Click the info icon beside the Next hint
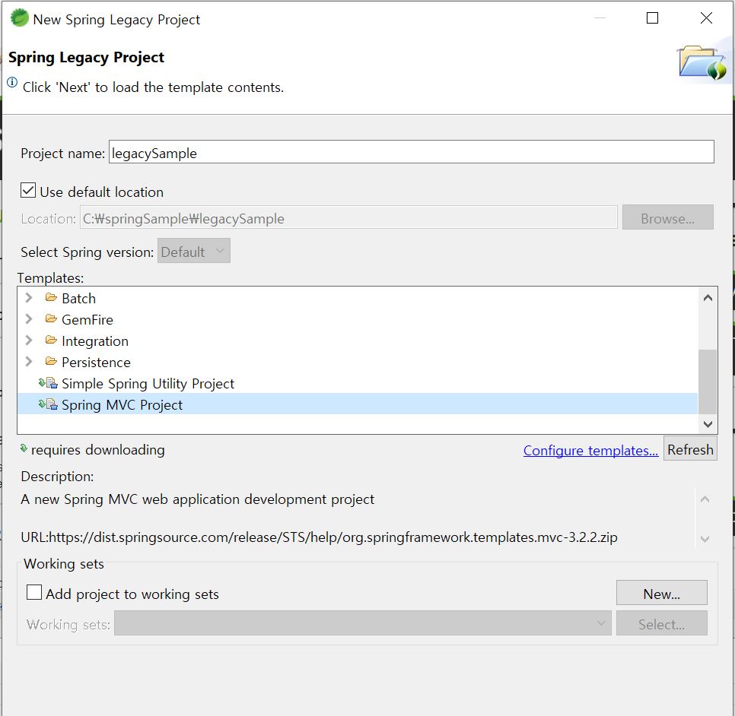The width and height of the screenshot is (735, 716). pyautogui.click(x=12, y=83)
